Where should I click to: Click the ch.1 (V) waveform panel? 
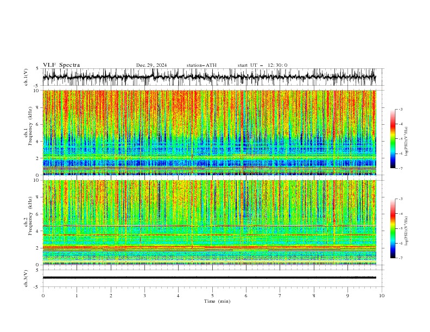[x=213, y=77]
